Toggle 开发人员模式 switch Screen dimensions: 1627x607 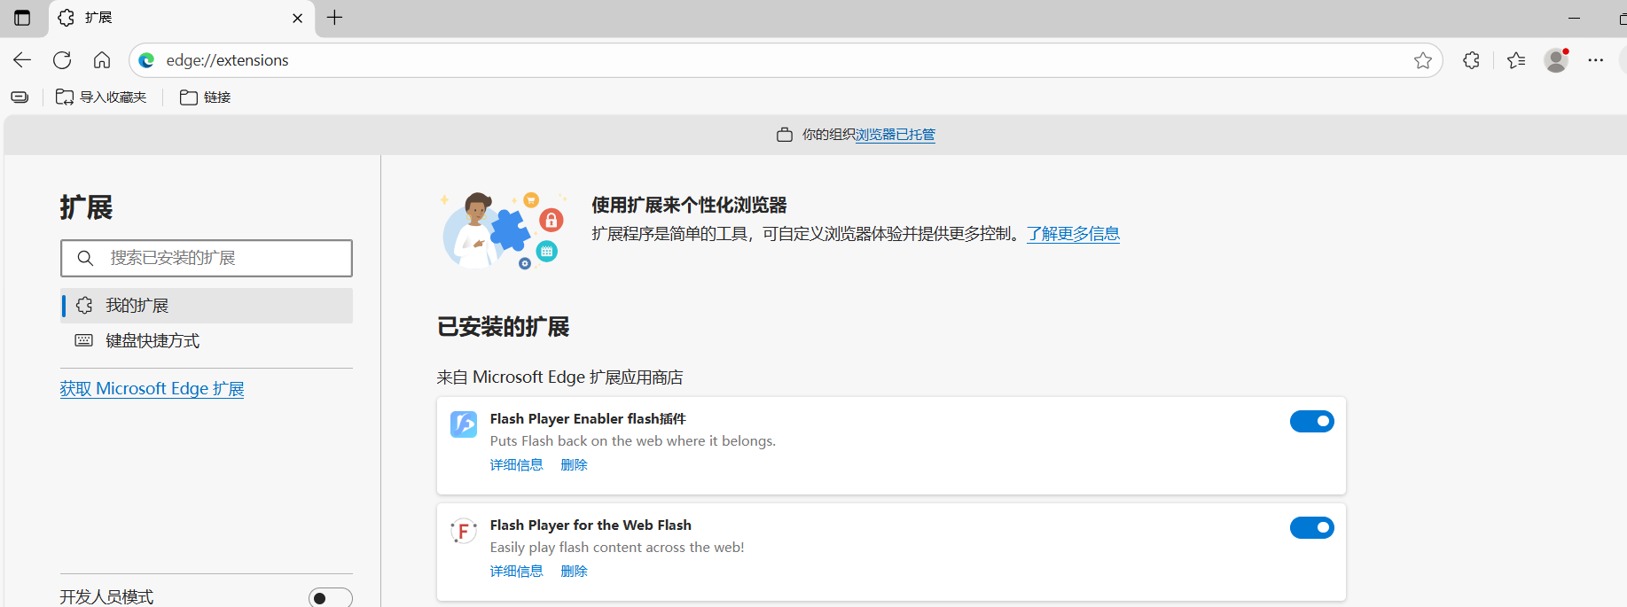click(x=331, y=598)
